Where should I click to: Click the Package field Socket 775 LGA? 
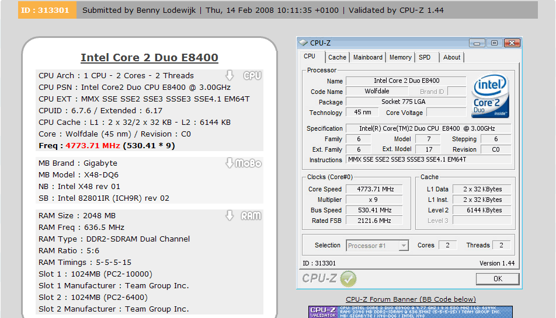click(406, 102)
